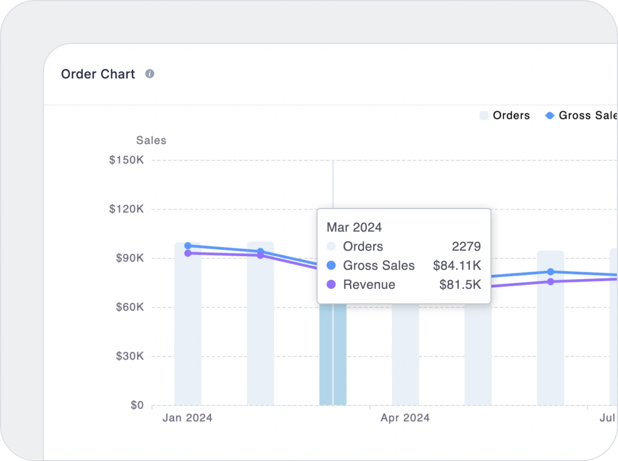
Task: Select the February Revenue data point
Action: (x=260, y=256)
